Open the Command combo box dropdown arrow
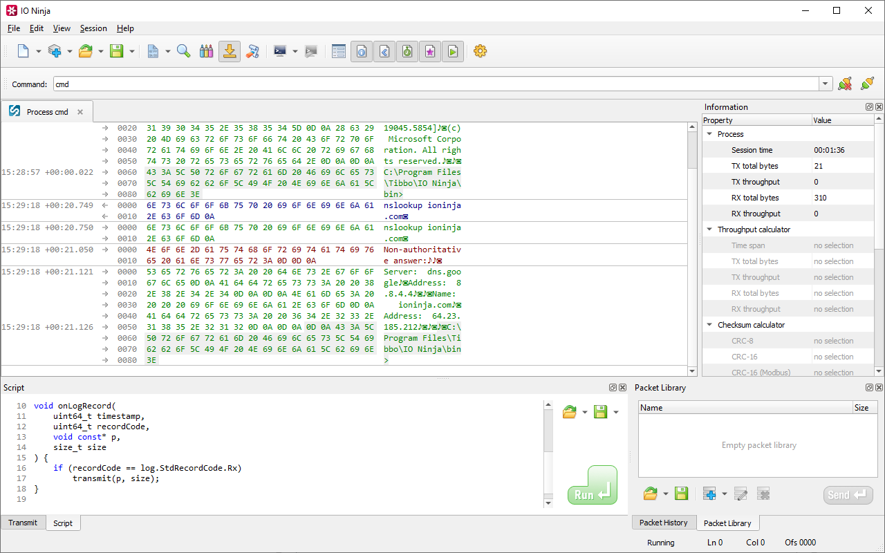 point(825,84)
